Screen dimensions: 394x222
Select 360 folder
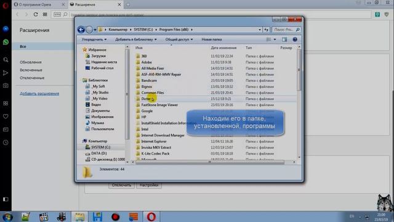tap(144, 56)
